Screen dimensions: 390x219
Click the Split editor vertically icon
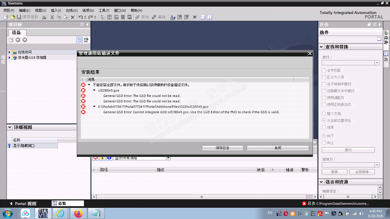(210, 17)
